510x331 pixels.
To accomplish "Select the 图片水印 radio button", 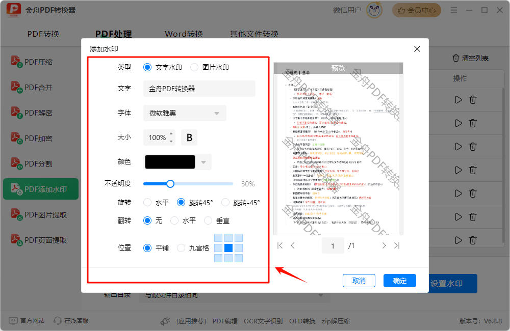I will tap(194, 67).
